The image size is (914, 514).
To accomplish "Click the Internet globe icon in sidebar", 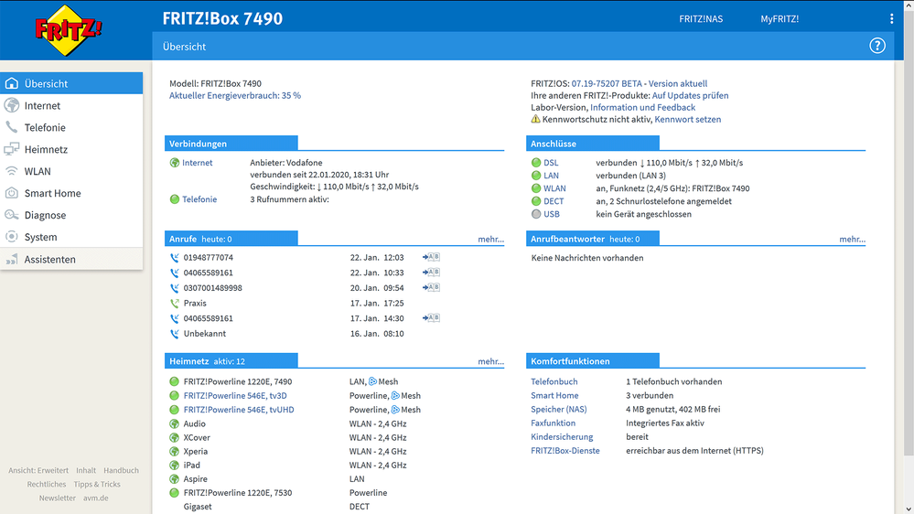I will (12, 105).
